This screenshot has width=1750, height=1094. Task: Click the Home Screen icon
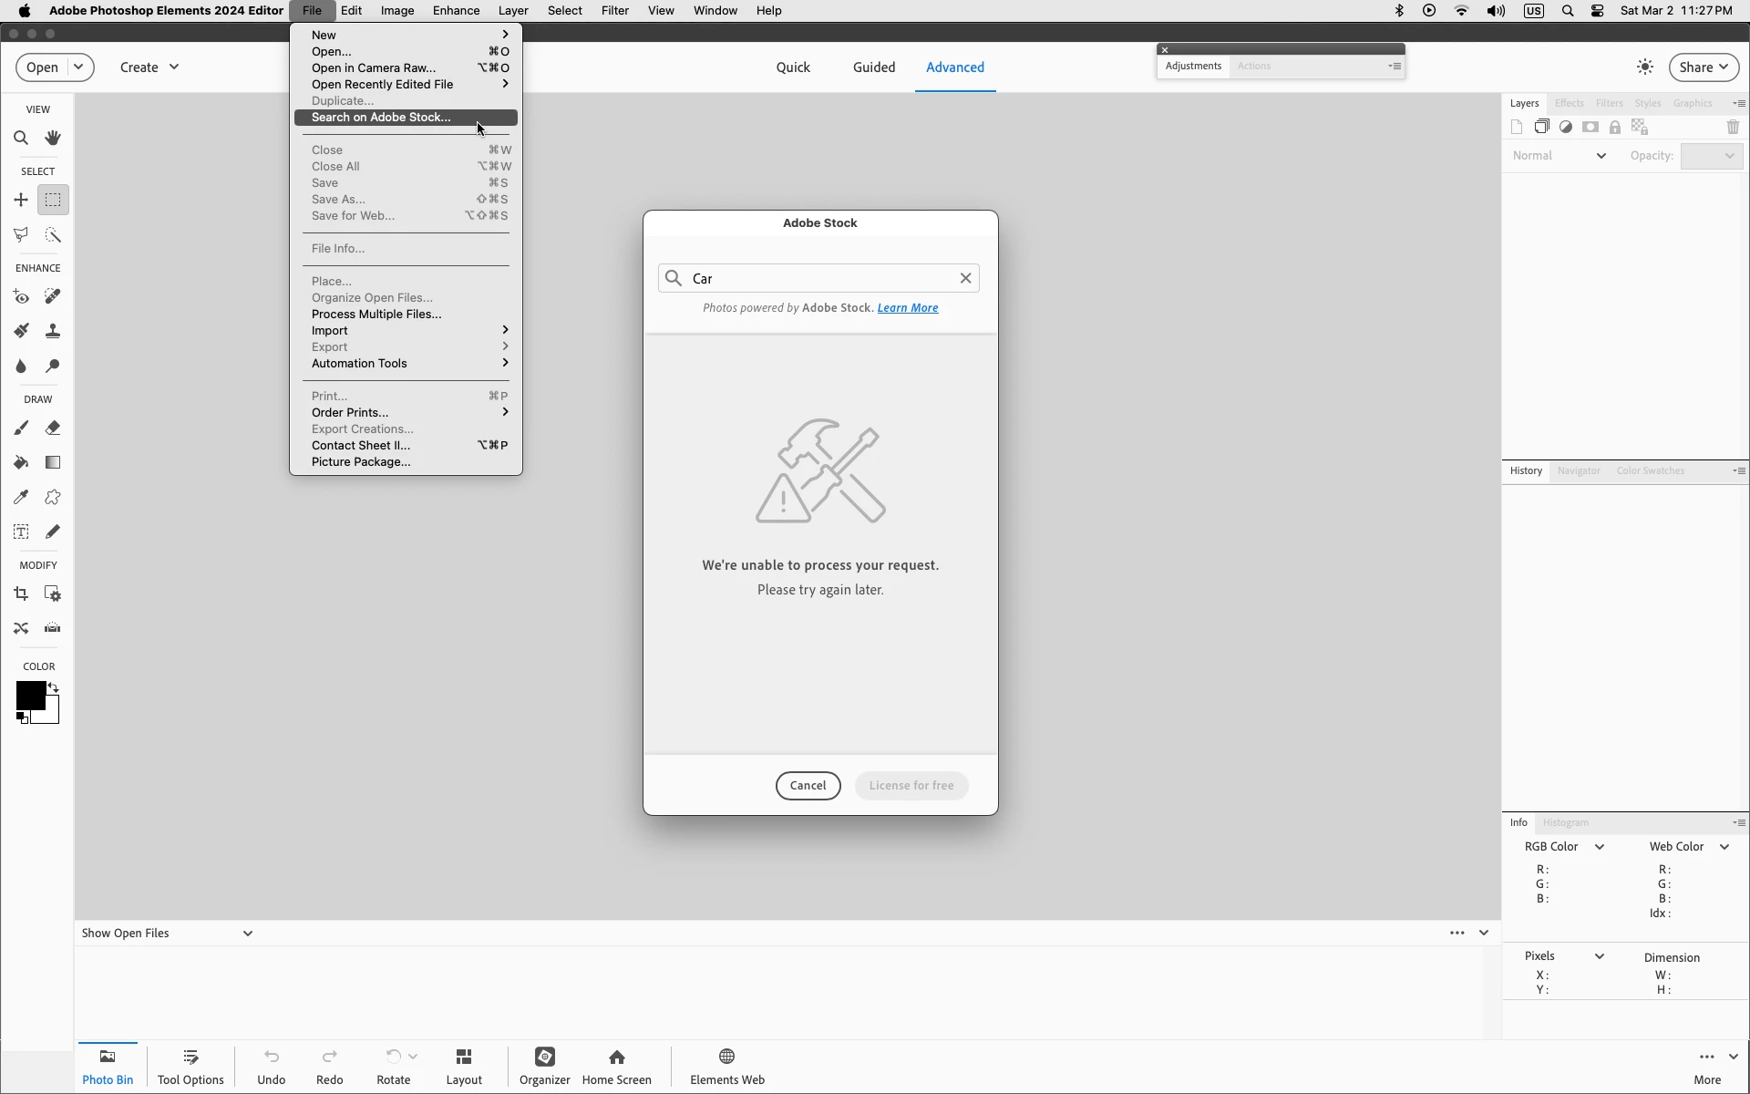click(x=617, y=1066)
